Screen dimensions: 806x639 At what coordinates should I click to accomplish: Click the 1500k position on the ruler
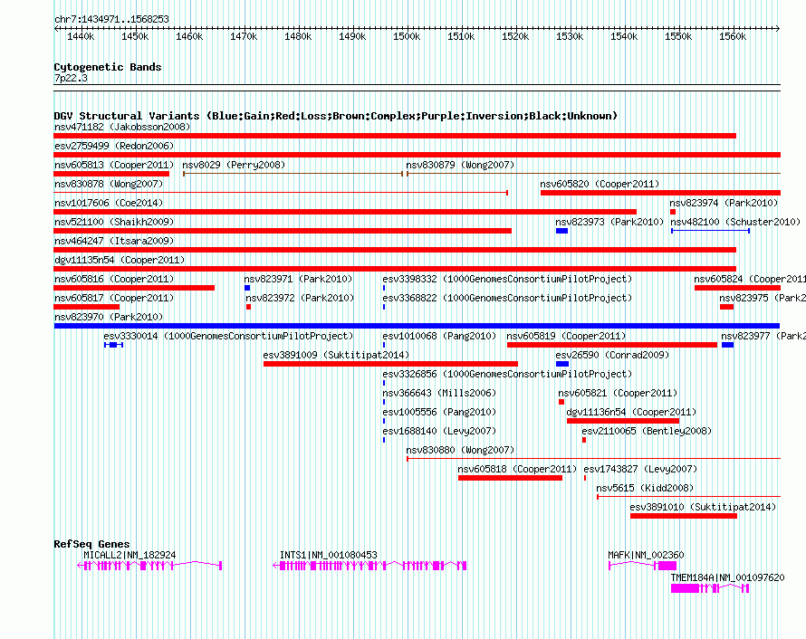[407, 36]
